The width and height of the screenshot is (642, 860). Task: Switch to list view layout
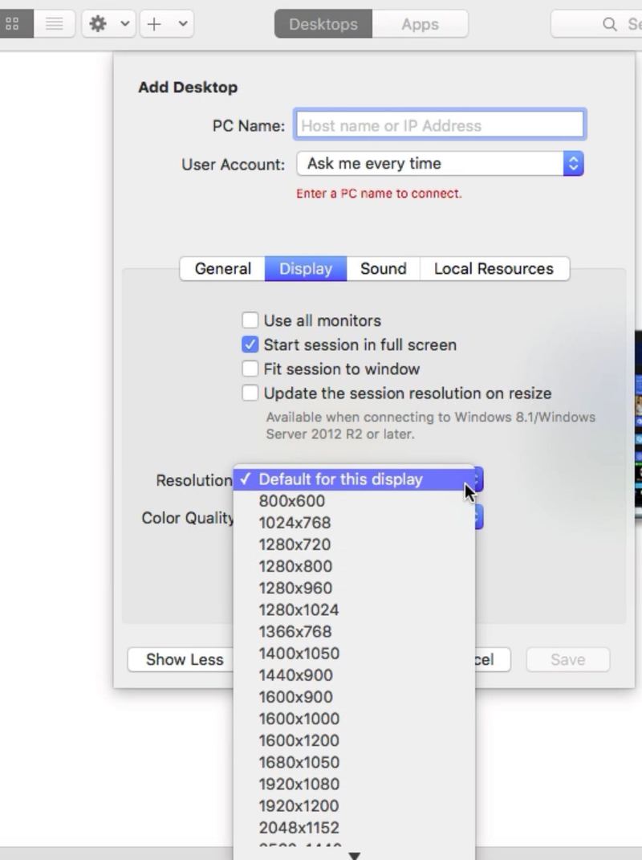click(x=55, y=22)
